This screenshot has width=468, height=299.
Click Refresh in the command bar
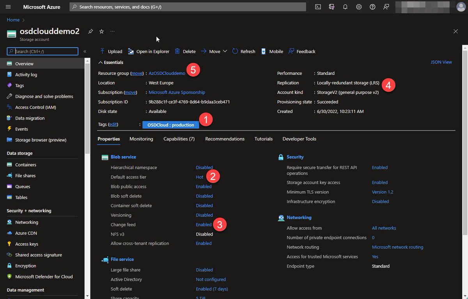[x=243, y=51]
